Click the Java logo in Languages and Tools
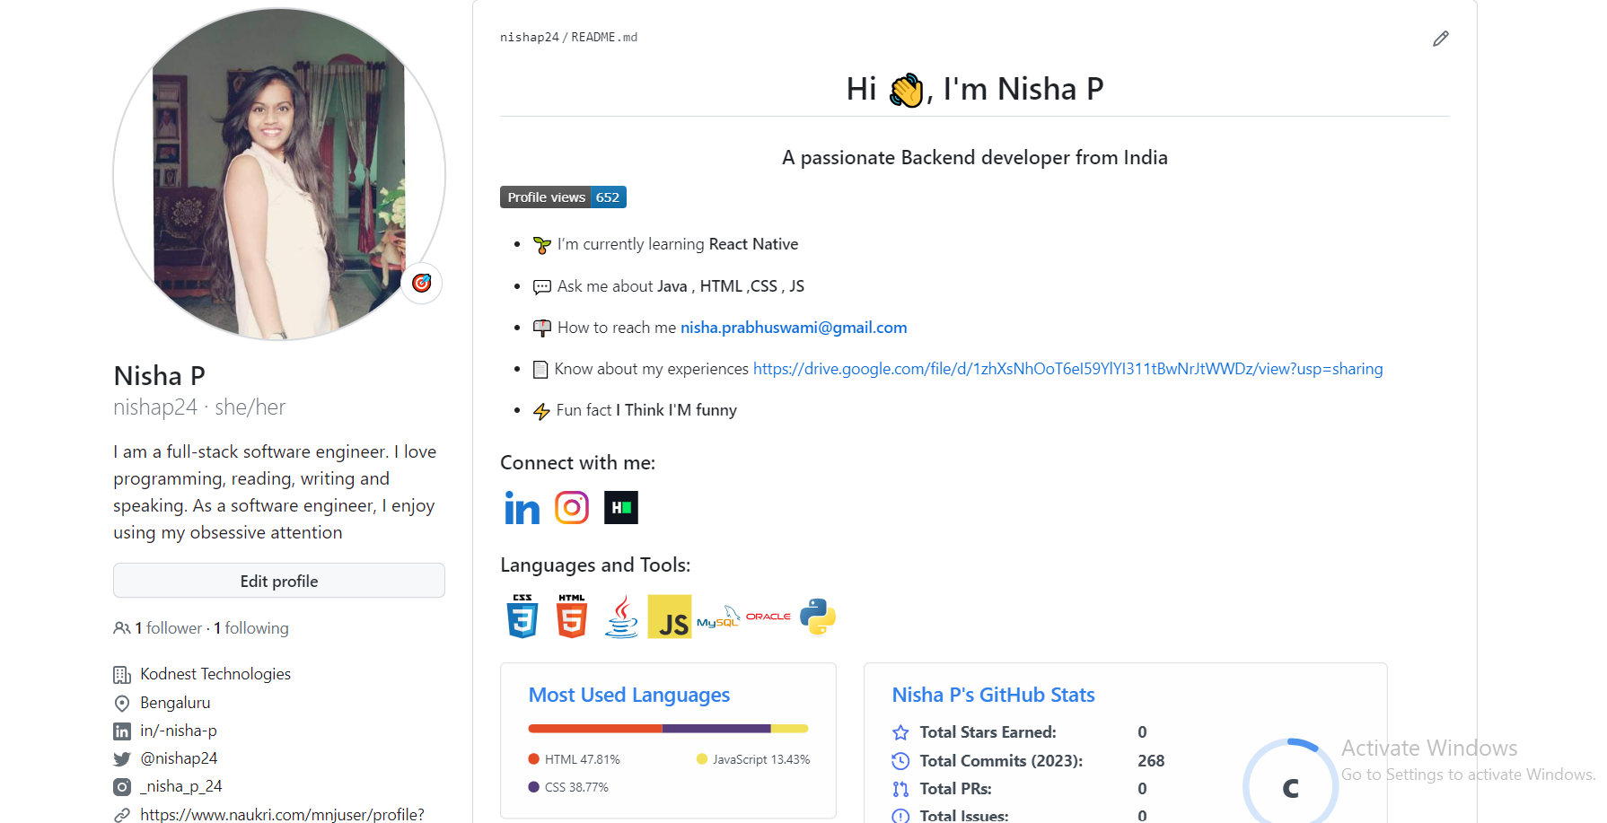This screenshot has height=823, width=1607. (621, 617)
